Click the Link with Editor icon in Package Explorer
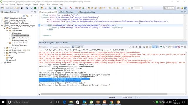This screenshot has height=105, width=188. (27, 15)
